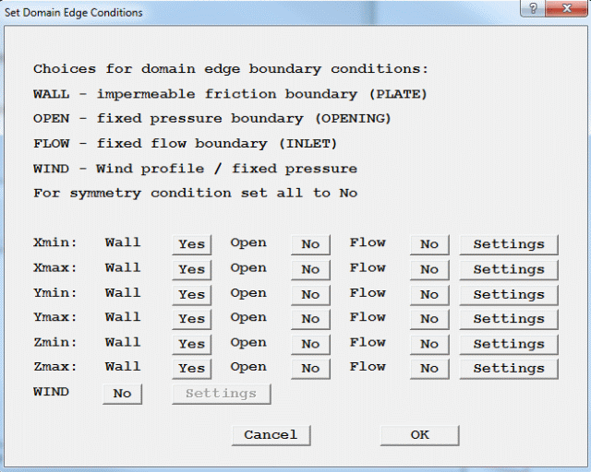Toggle Flow setting for Zmax
Screen dimensions: 591x472
pyautogui.click(x=429, y=368)
